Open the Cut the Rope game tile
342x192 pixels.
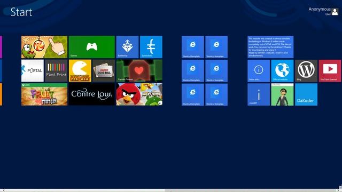tap(44, 47)
